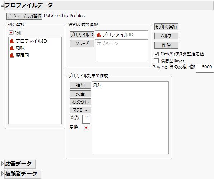Click the nominal icon beside 風味 column
Viewport: 214px width, 179px height.
(x=12, y=48)
